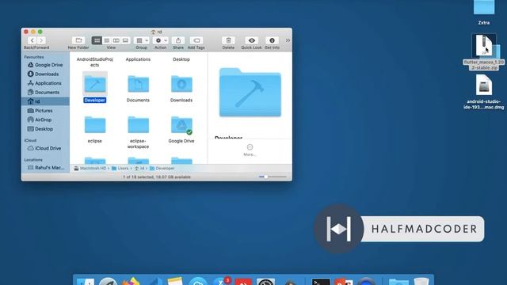Switch to icon view
This screenshot has width=507, height=285.
point(97,40)
